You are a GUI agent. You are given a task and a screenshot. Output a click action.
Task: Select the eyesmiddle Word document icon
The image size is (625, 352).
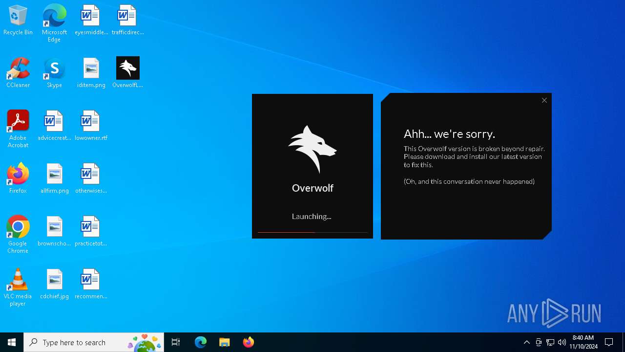pyautogui.click(x=91, y=21)
